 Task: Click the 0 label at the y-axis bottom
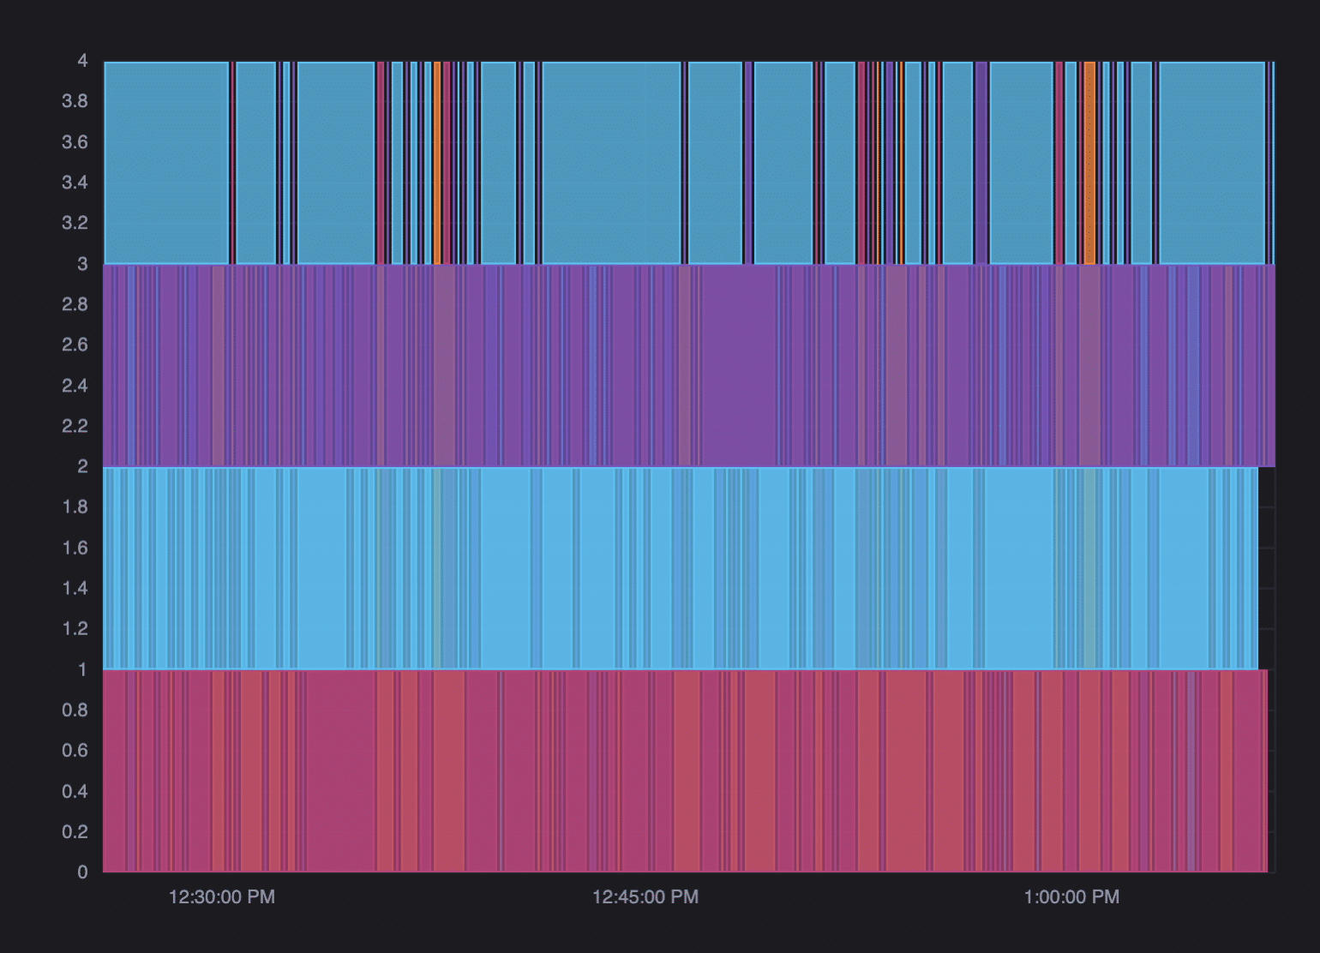[82, 872]
